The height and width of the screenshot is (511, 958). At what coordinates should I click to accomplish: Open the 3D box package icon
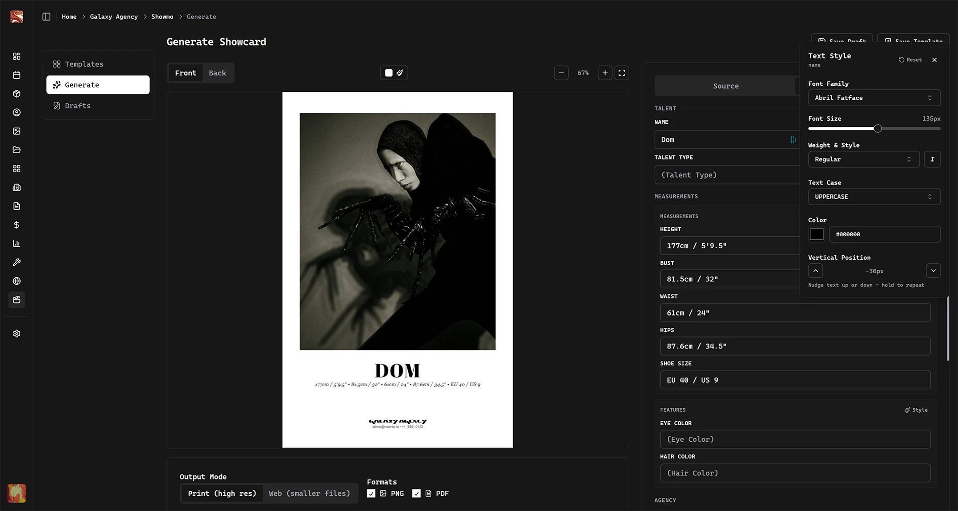[17, 94]
